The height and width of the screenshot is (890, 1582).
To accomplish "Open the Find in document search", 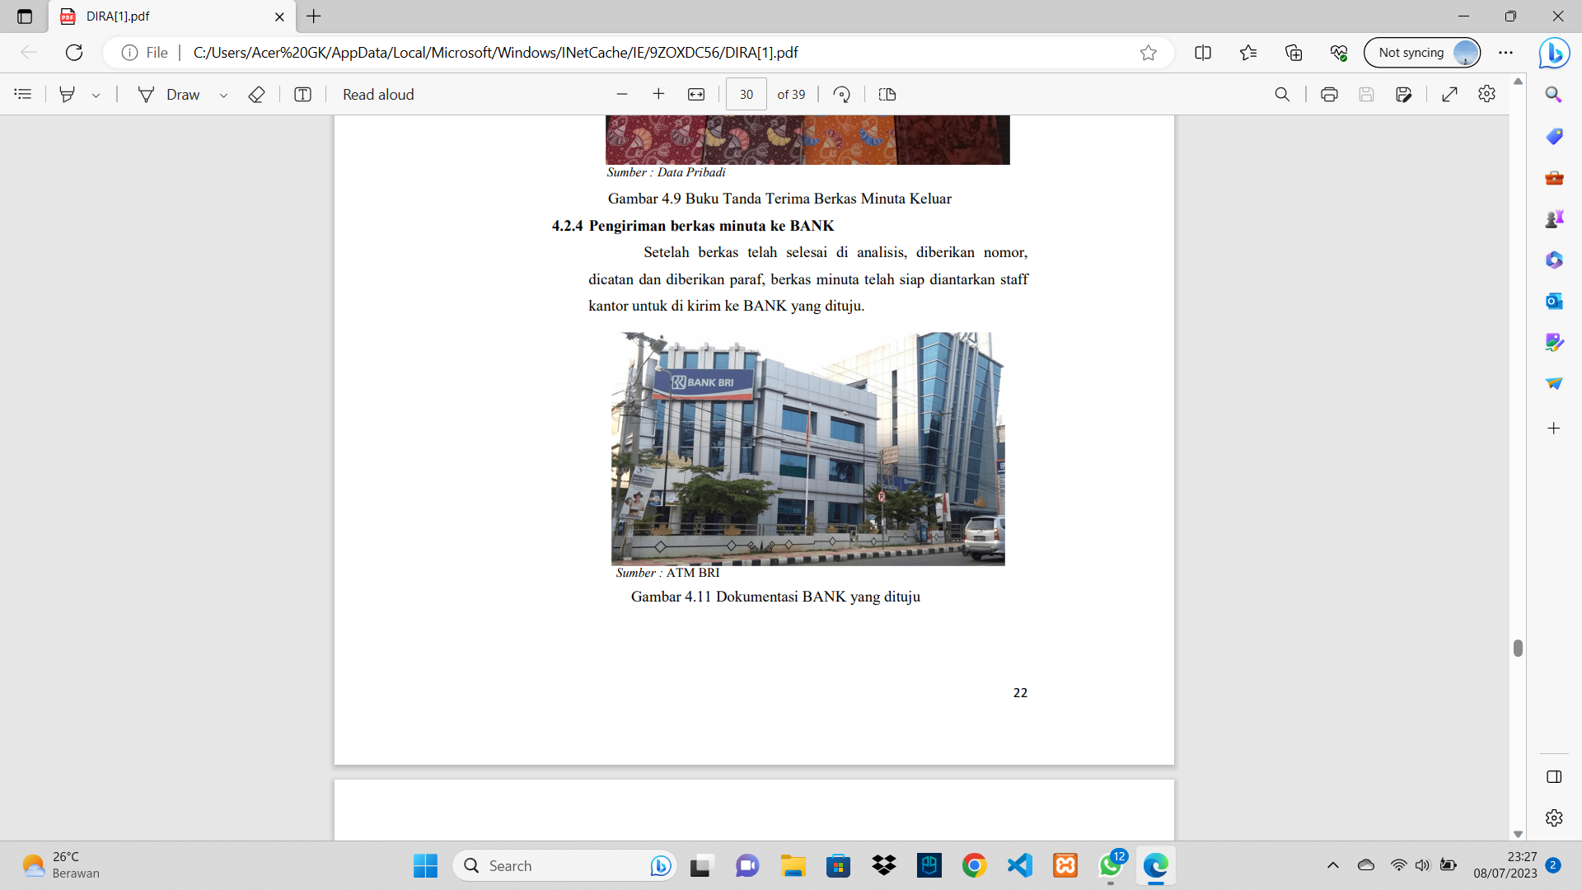I will [1282, 94].
